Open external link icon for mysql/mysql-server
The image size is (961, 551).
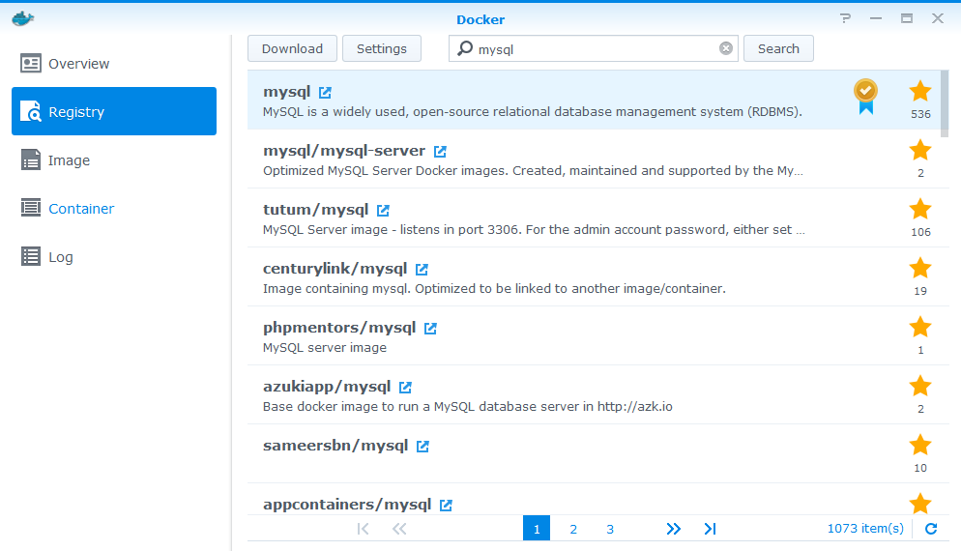pyautogui.click(x=440, y=152)
